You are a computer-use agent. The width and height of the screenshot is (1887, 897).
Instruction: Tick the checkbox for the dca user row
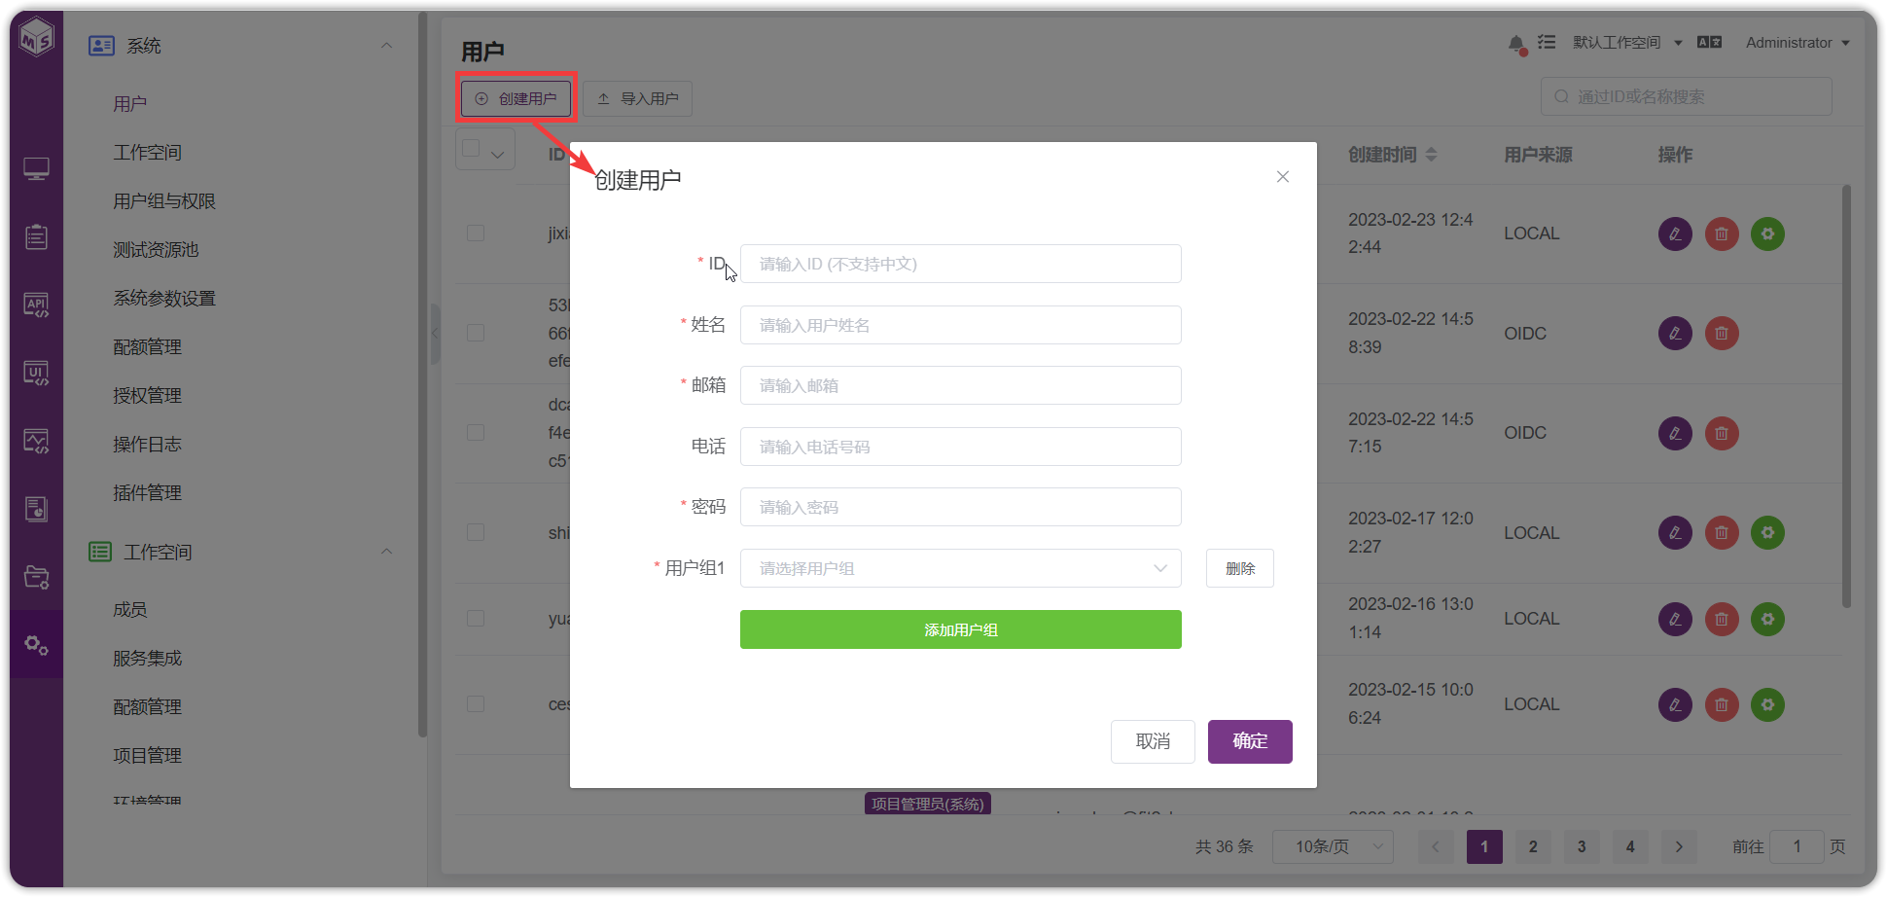(476, 433)
